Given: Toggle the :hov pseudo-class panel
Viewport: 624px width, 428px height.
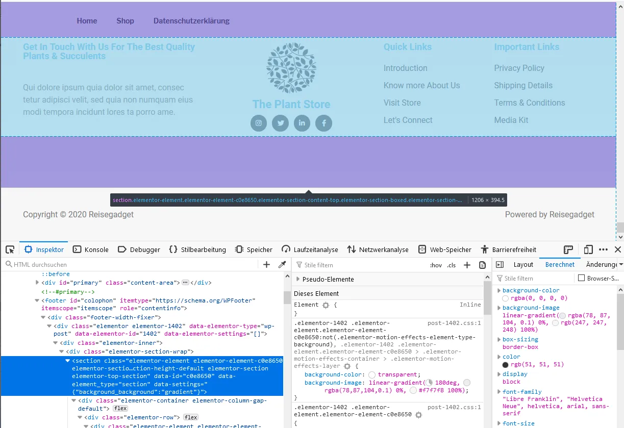Looking at the screenshot, I should pyautogui.click(x=436, y=265).
